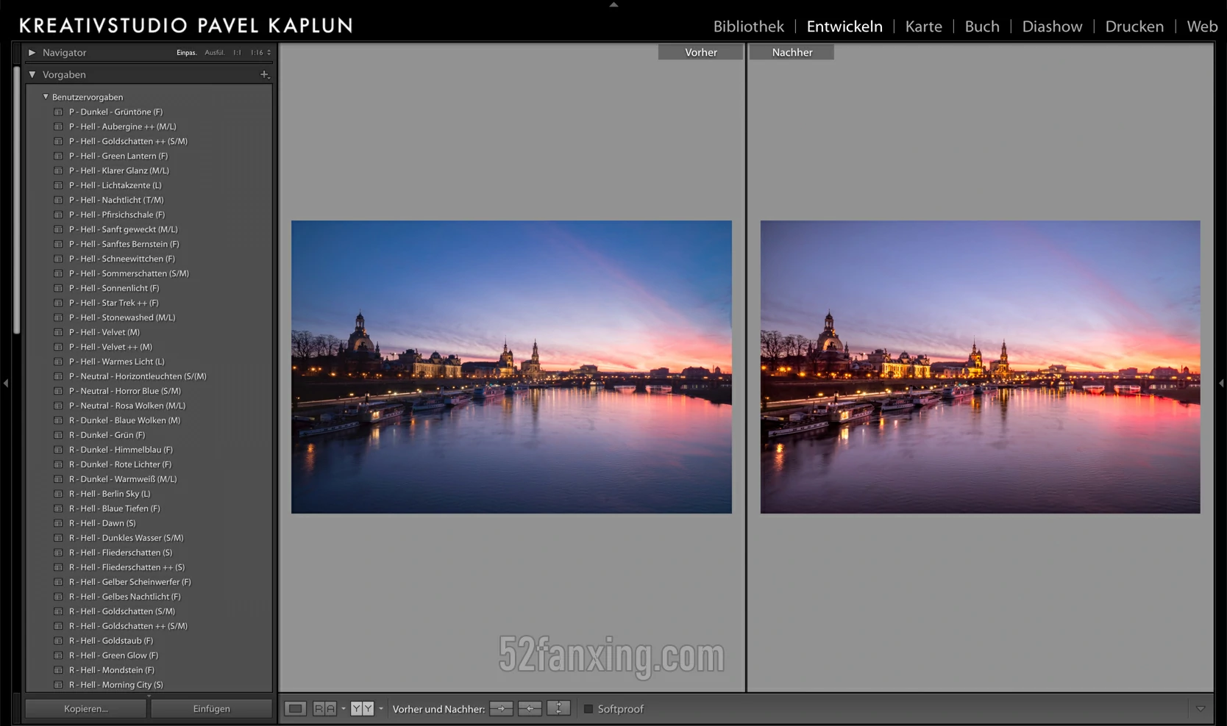Collapse the left panel group with the edge arrow
Screen dimensions: 1227x726
tap(6, 383)
